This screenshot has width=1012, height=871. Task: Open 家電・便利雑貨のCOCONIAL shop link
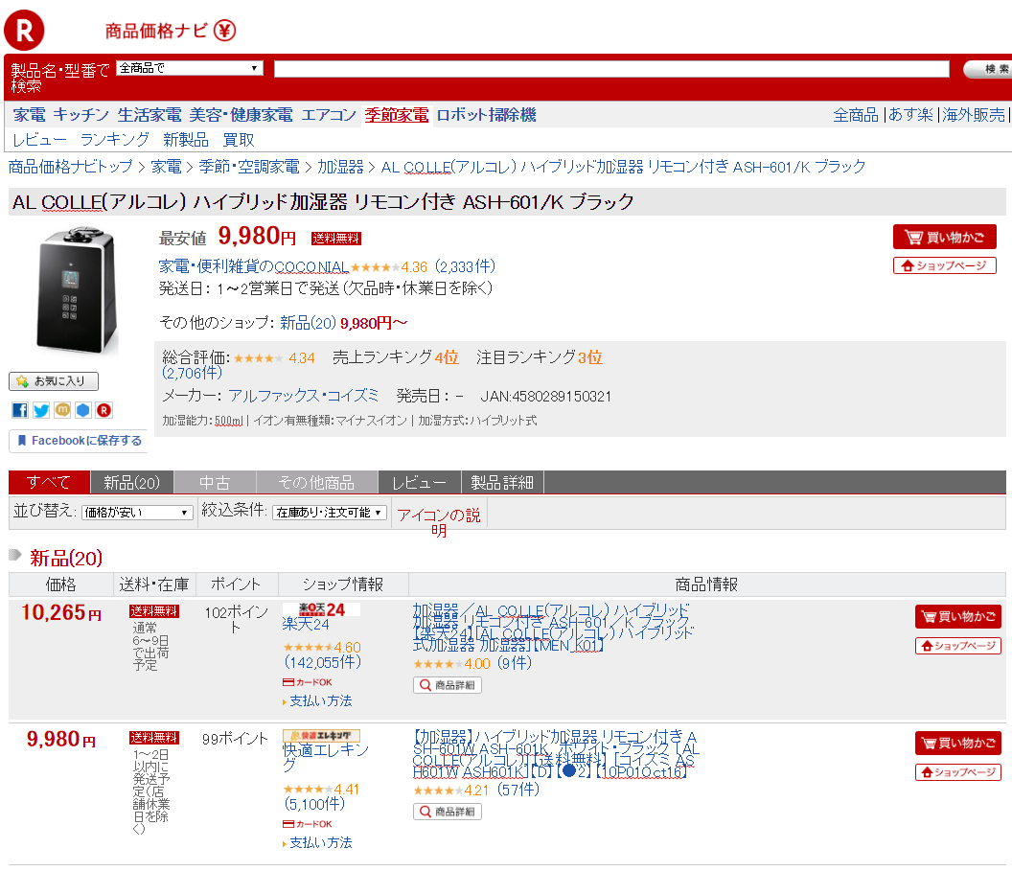tap(254, 265)
